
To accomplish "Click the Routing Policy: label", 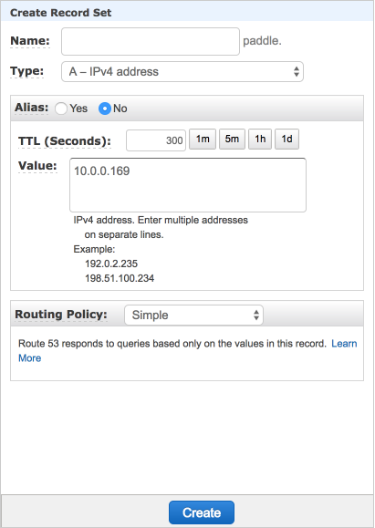I will [x=61, y=315].
